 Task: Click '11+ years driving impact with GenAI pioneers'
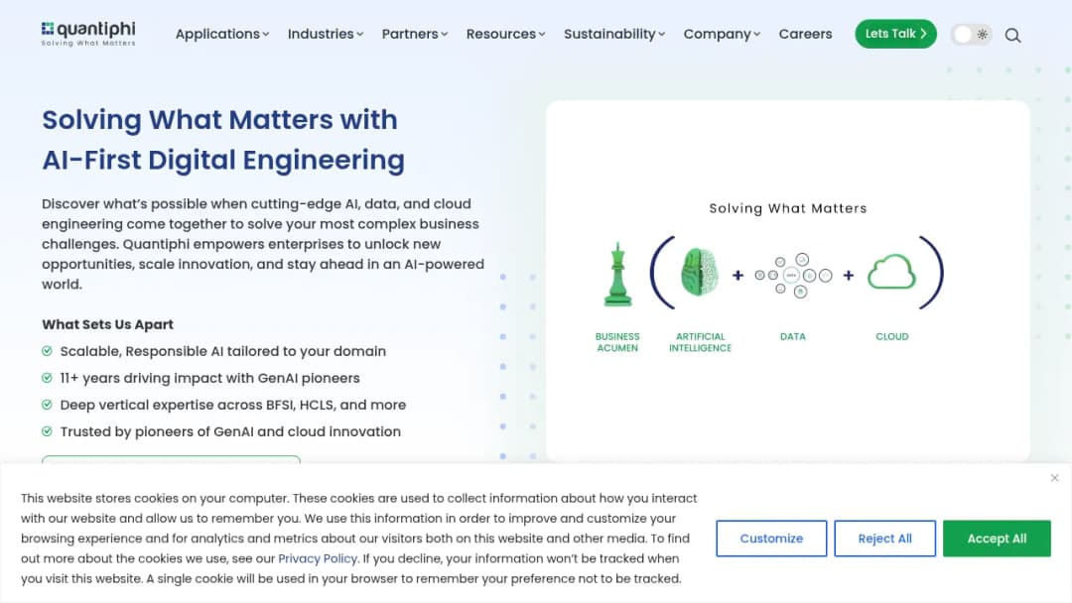209,378
